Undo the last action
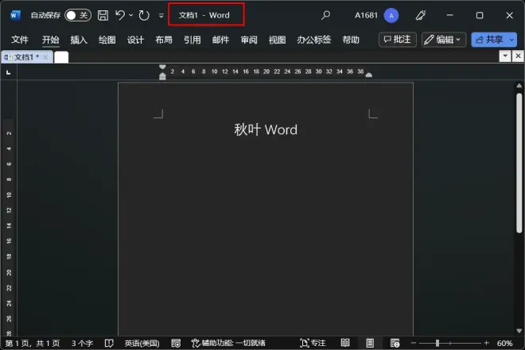Viewport: 525px width, 350px height. [120, 15]
